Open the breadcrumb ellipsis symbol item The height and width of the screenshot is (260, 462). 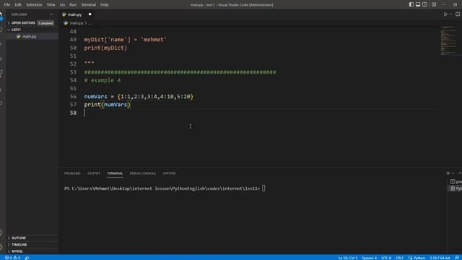point(89,23)
